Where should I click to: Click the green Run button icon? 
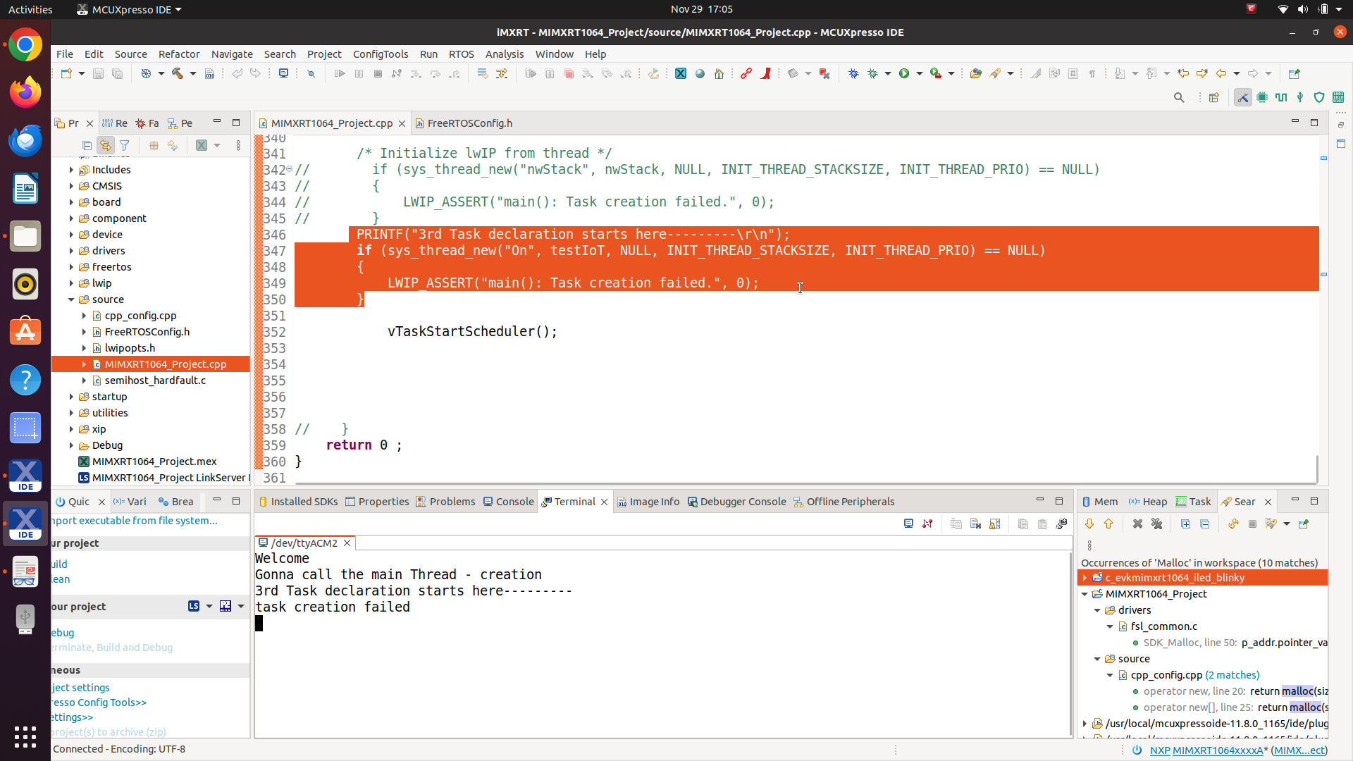click(x=904, y=73)
